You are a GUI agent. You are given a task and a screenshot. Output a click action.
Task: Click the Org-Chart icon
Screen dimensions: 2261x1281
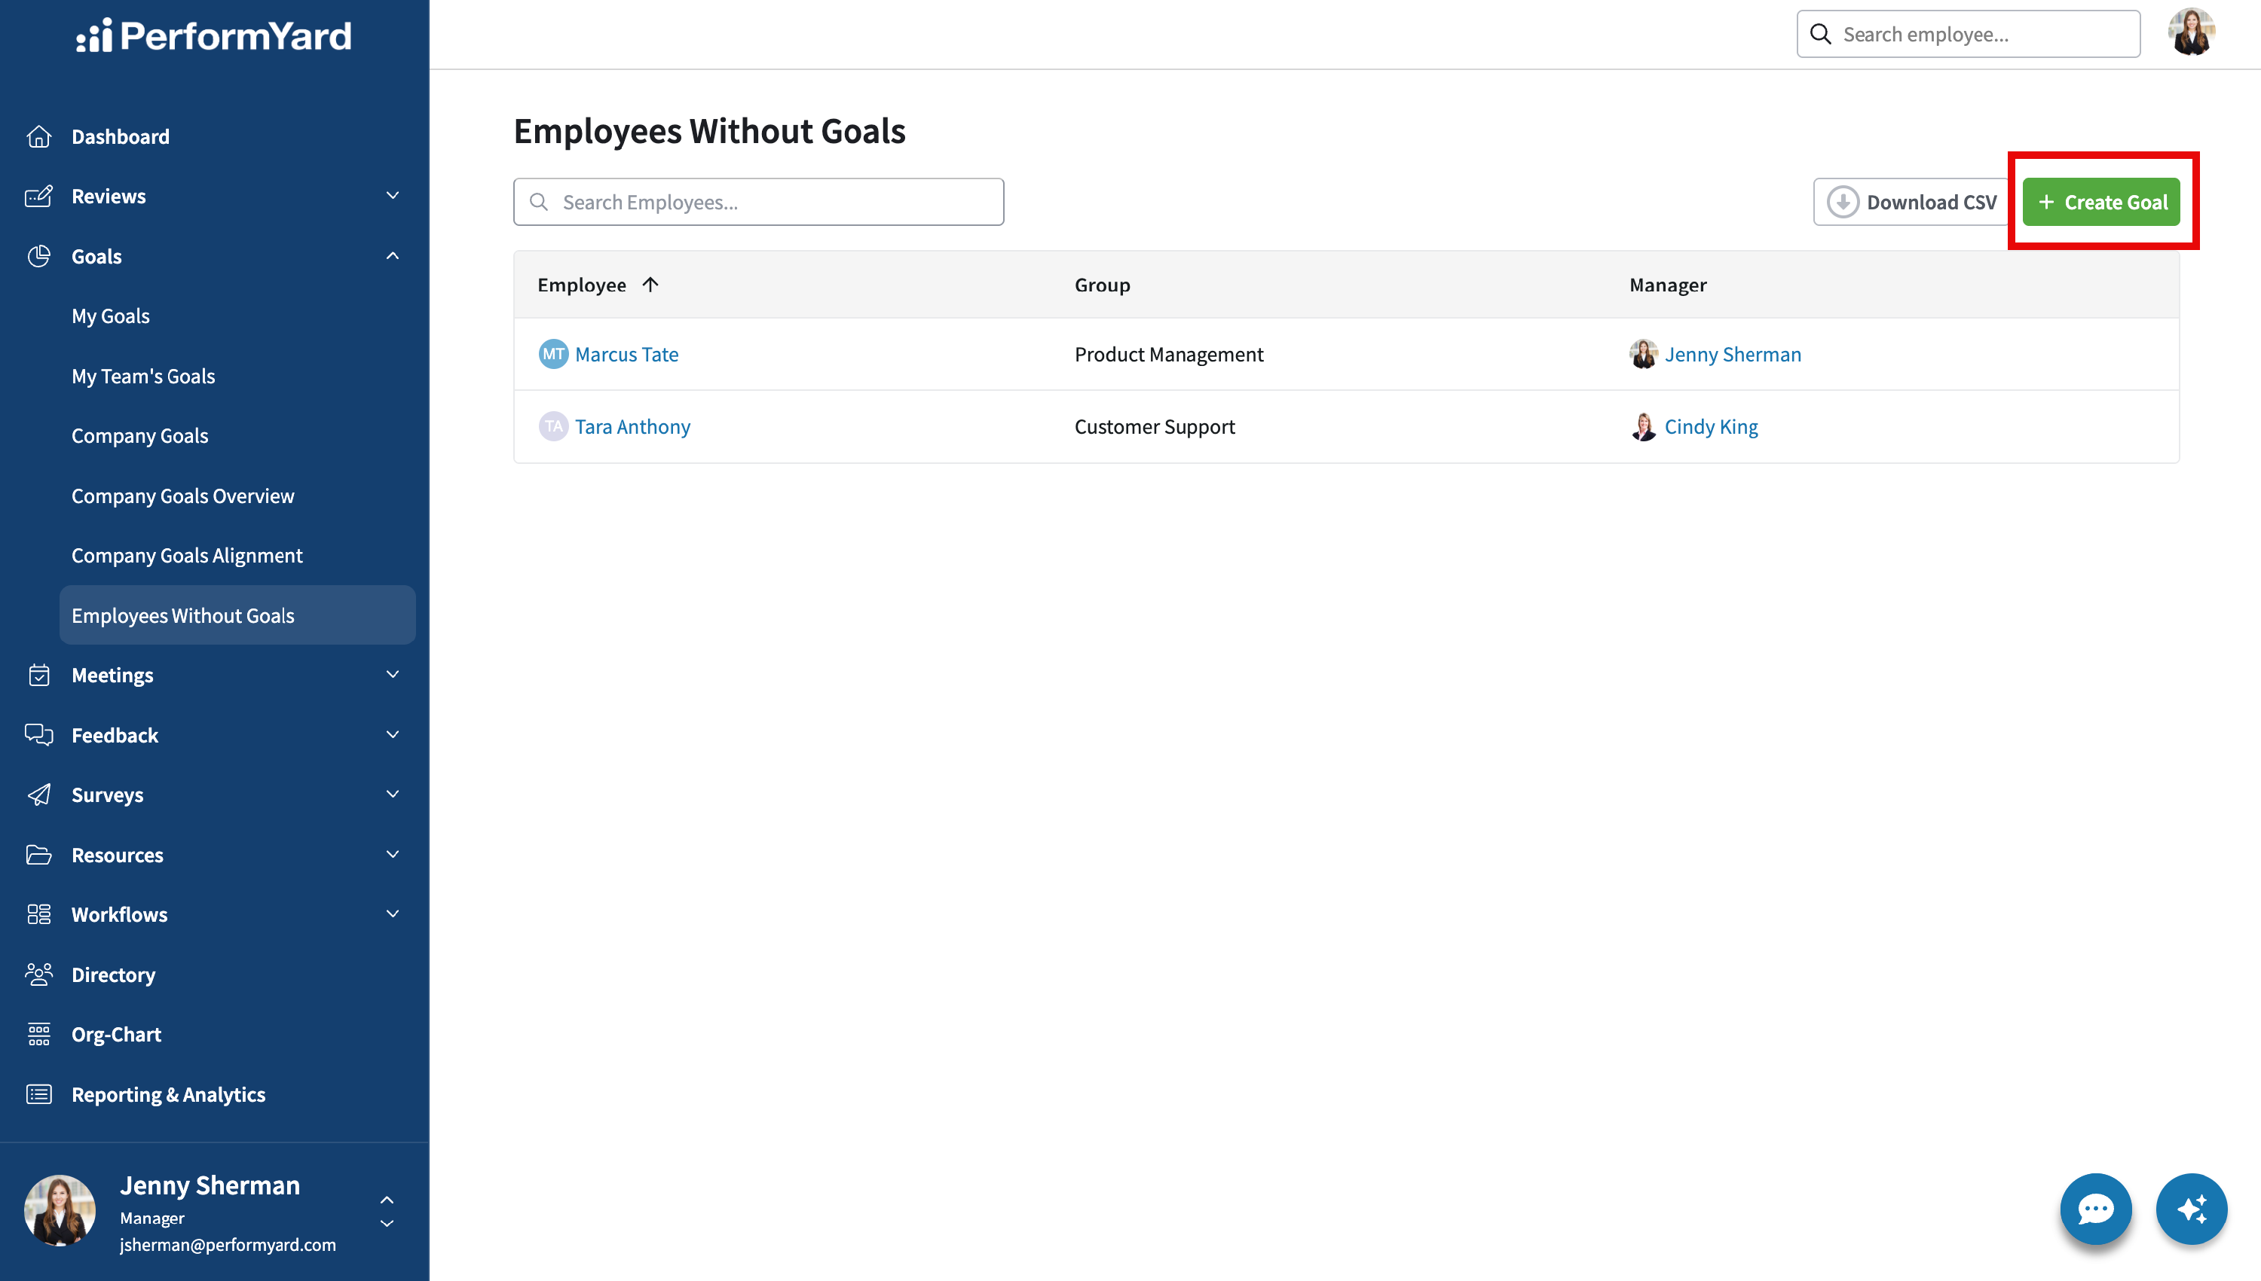[x=38, y=1034]
